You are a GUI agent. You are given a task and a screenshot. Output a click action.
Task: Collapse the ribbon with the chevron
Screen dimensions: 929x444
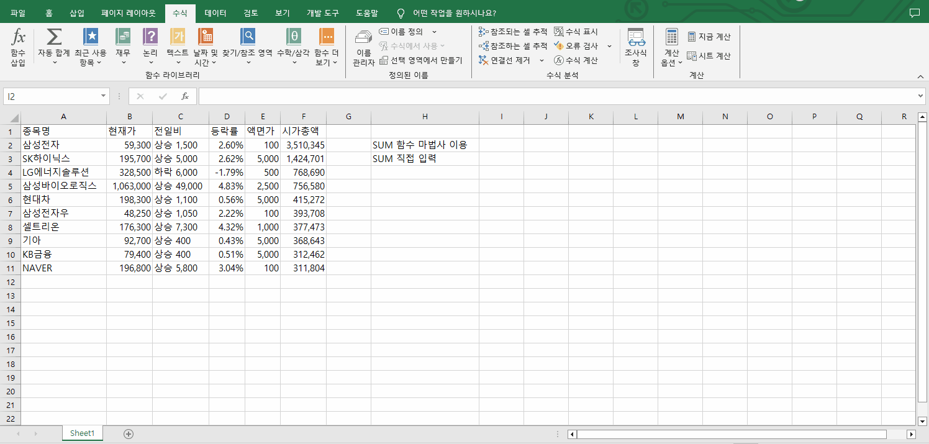point(920,76)
